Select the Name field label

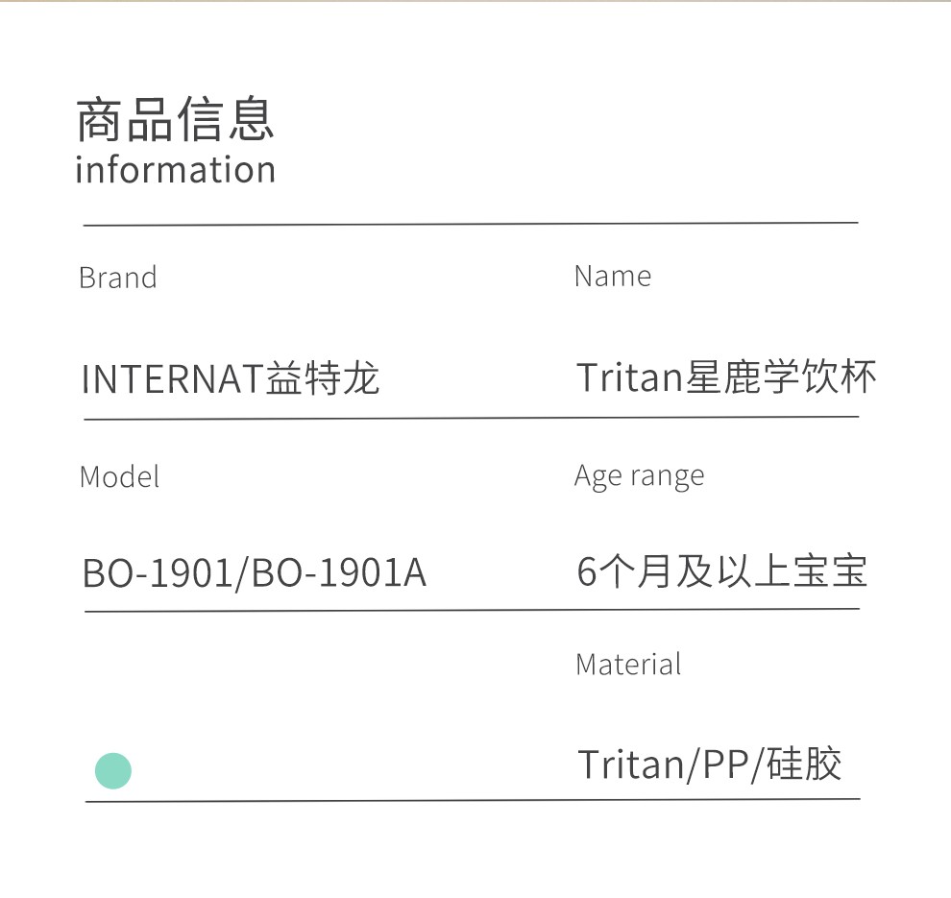[612, 276]
